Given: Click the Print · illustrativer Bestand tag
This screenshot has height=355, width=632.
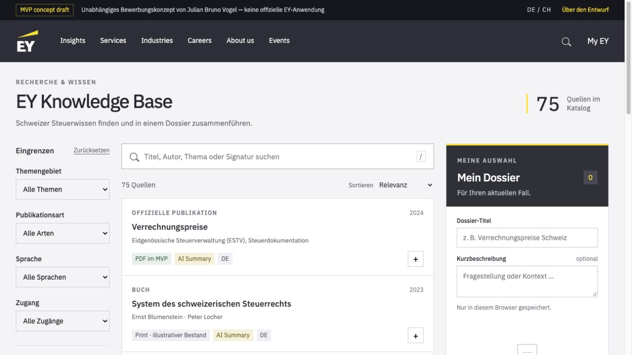Looking at the screenshot, I should (x=171, y=335).
